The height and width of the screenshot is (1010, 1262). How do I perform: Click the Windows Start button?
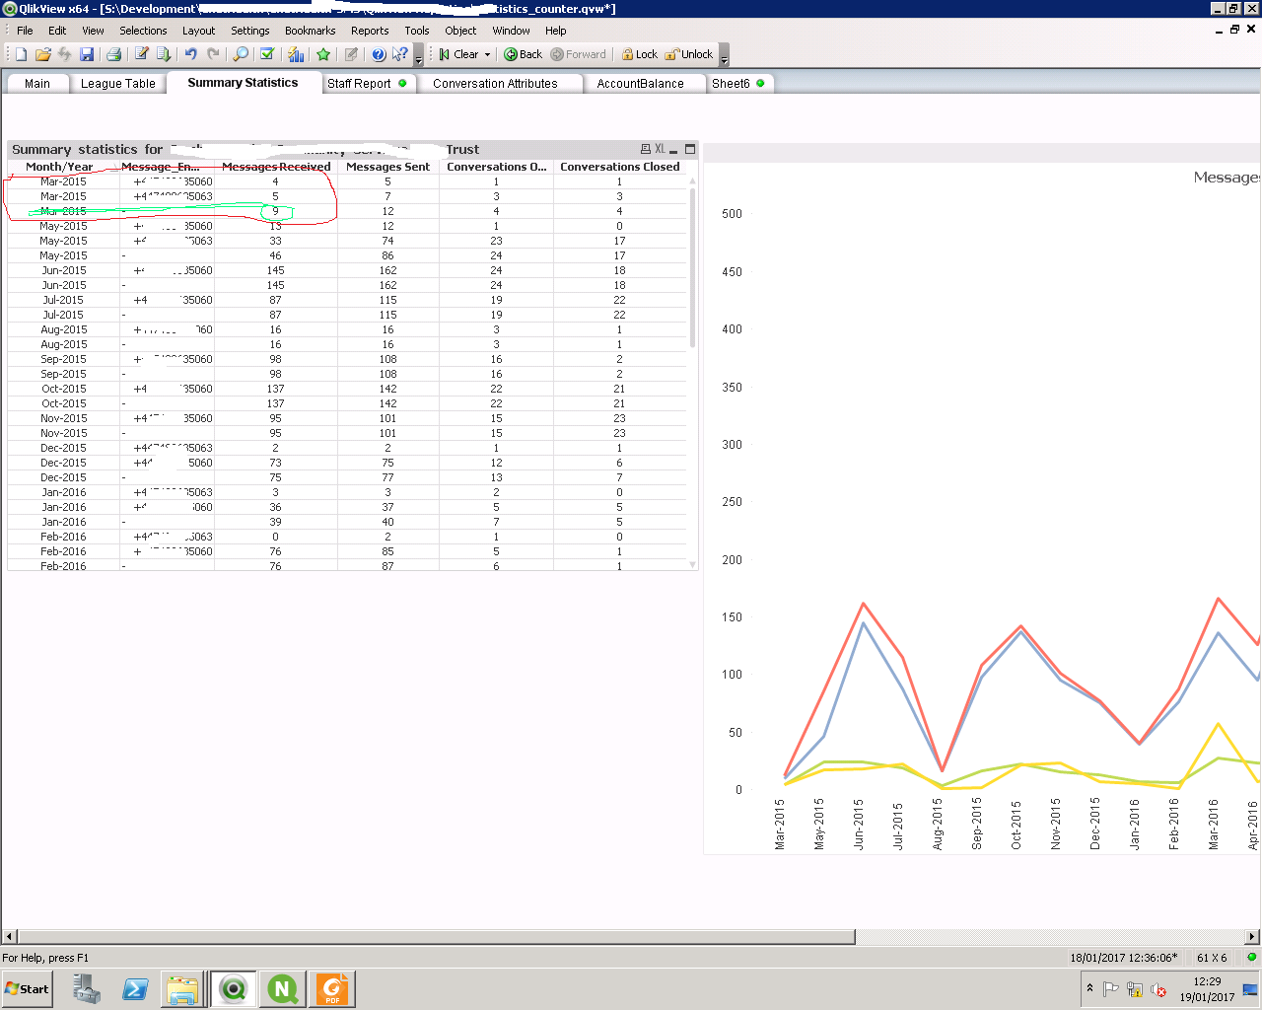[27, 989]
